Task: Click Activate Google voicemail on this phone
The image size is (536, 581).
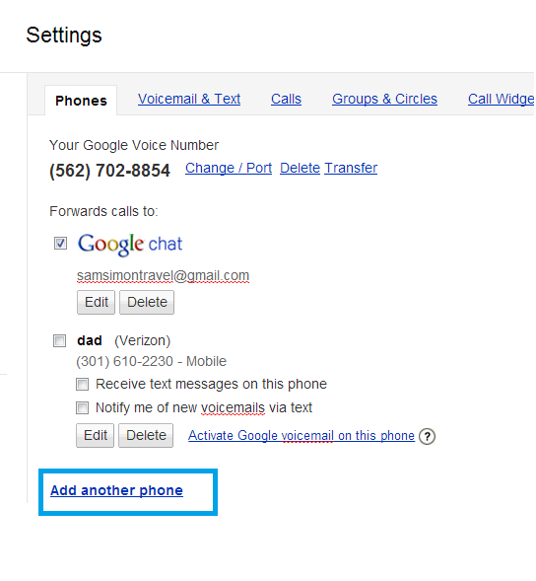Action: click(301, 436)
